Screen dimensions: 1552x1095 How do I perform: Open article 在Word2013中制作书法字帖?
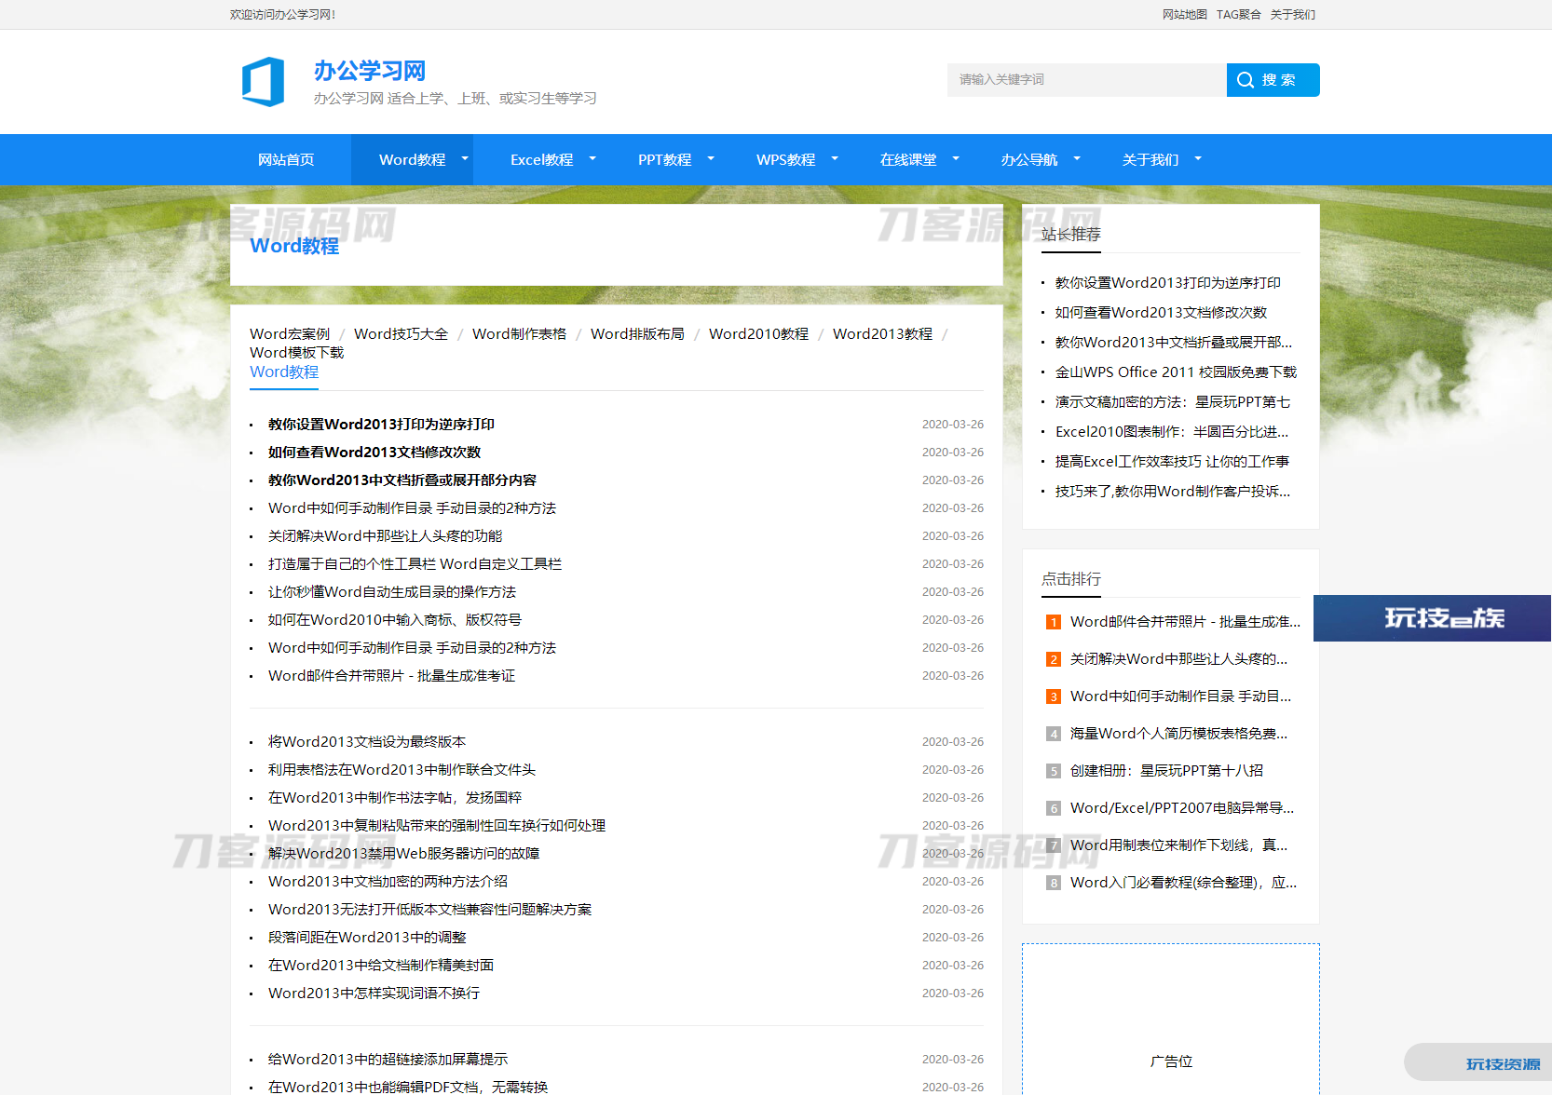point(395,797)
